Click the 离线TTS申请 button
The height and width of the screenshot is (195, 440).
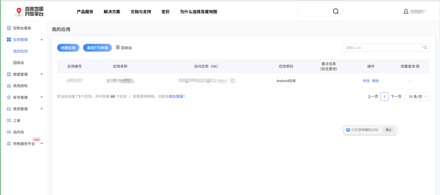click(97, 48)
